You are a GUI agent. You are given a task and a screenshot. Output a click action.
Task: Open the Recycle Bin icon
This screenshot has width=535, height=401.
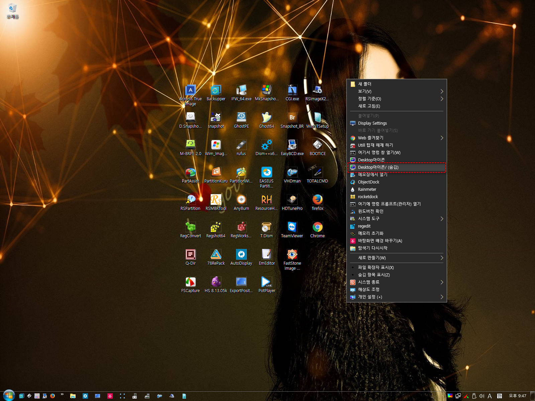click(x=12, y=11)
